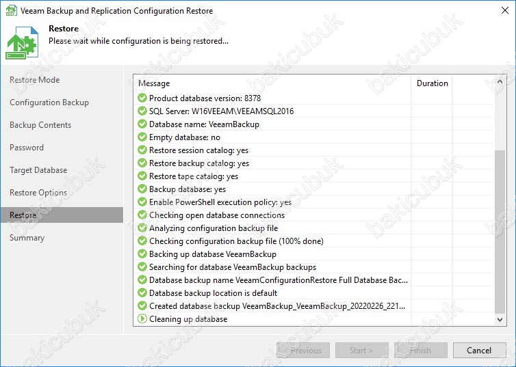Screen dimensions: 516x367
Task: Open the Restore Options wizard step
Action: click(x=38, y=193)
